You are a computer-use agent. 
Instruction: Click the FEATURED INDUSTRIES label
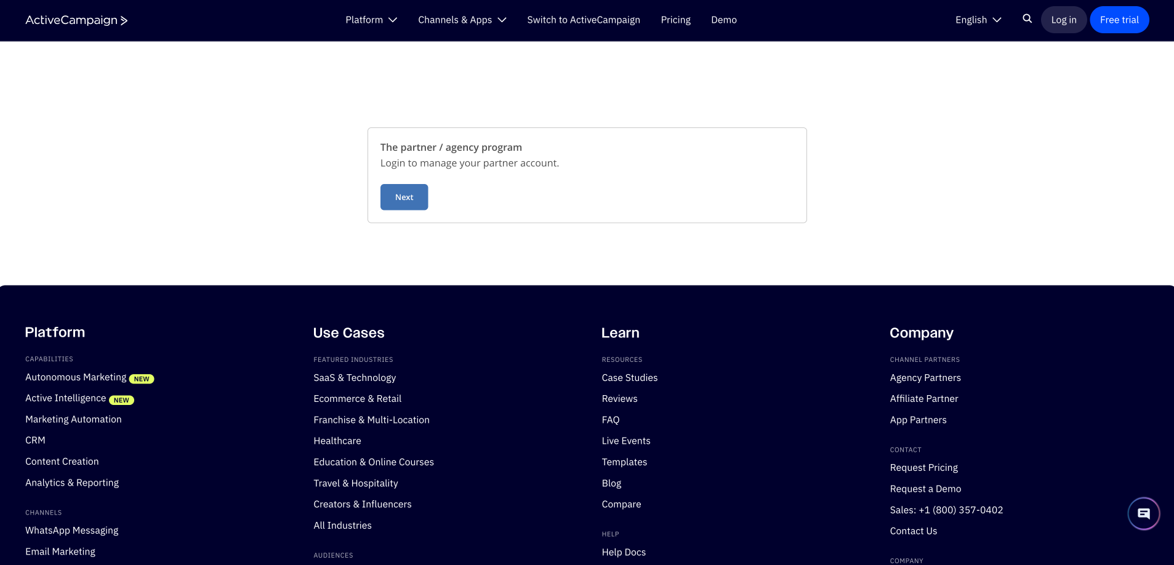[x=353, y=359]
